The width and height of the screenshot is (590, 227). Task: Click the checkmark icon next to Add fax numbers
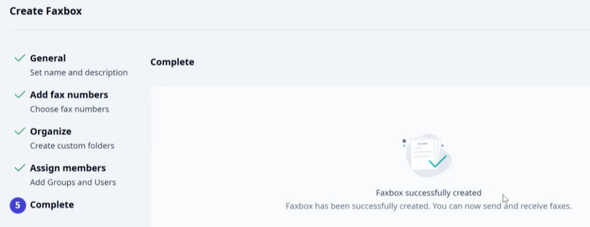click(20, 95)
